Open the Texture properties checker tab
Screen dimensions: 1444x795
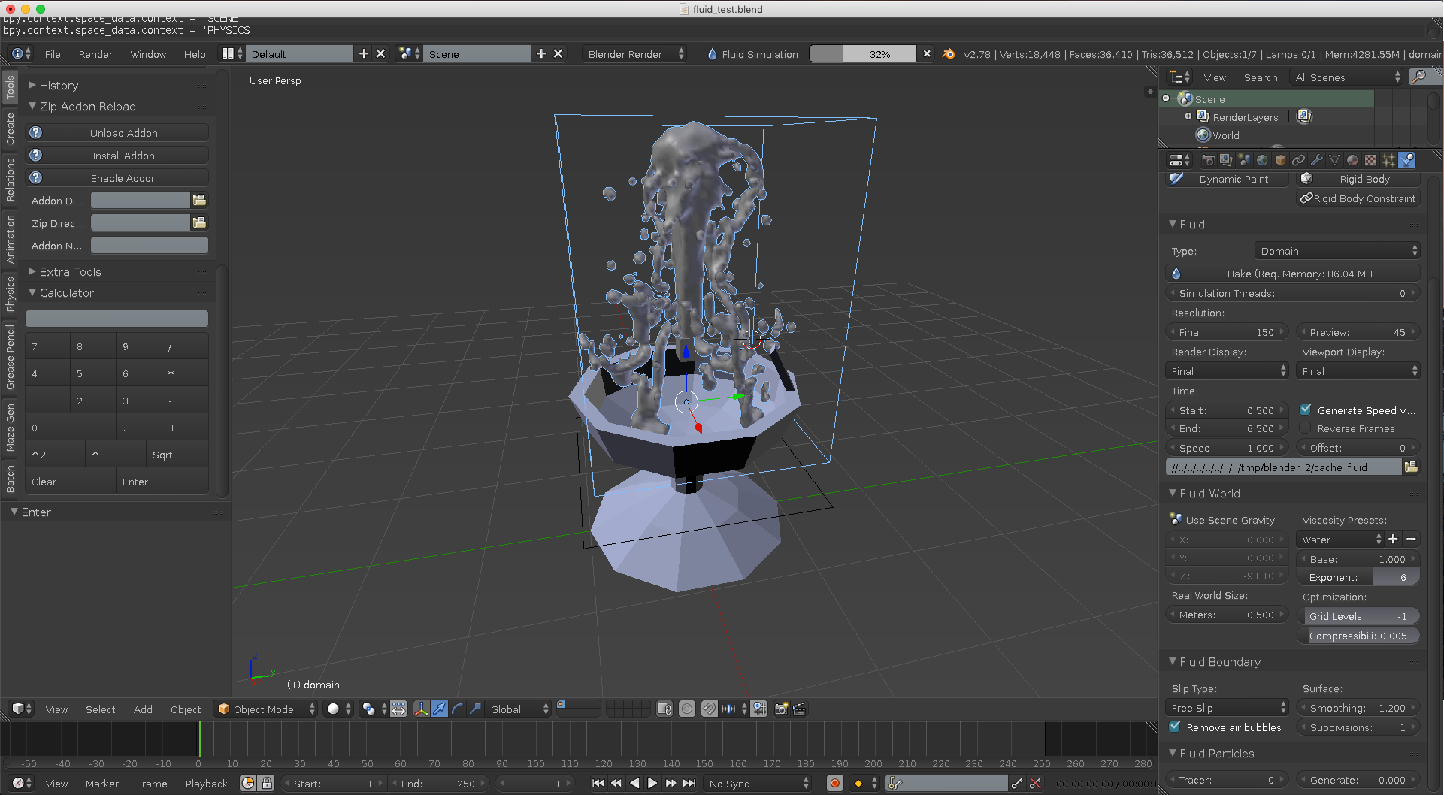pos(1370,160)
